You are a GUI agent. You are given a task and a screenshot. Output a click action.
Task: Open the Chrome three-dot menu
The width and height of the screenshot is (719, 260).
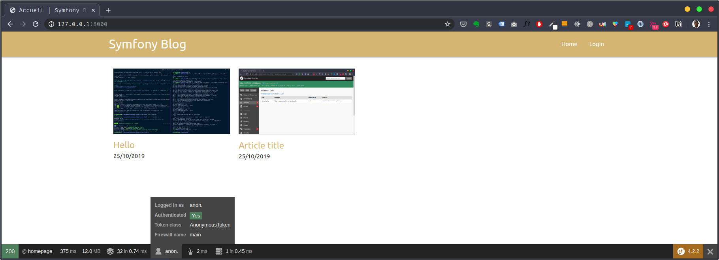(709, 24)
